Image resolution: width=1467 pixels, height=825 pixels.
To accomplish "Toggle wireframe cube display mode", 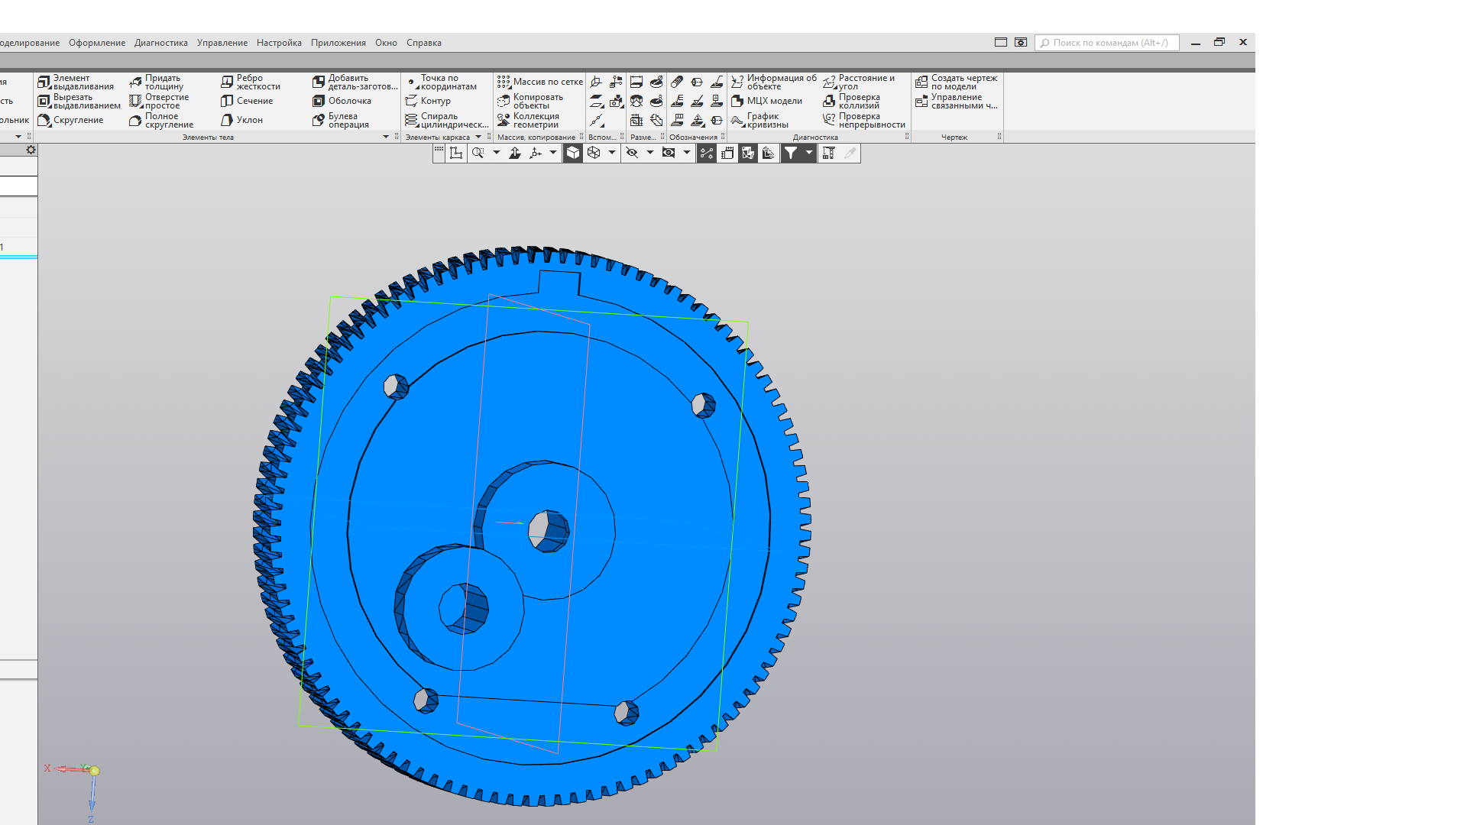I will click(x=594, y=153).
